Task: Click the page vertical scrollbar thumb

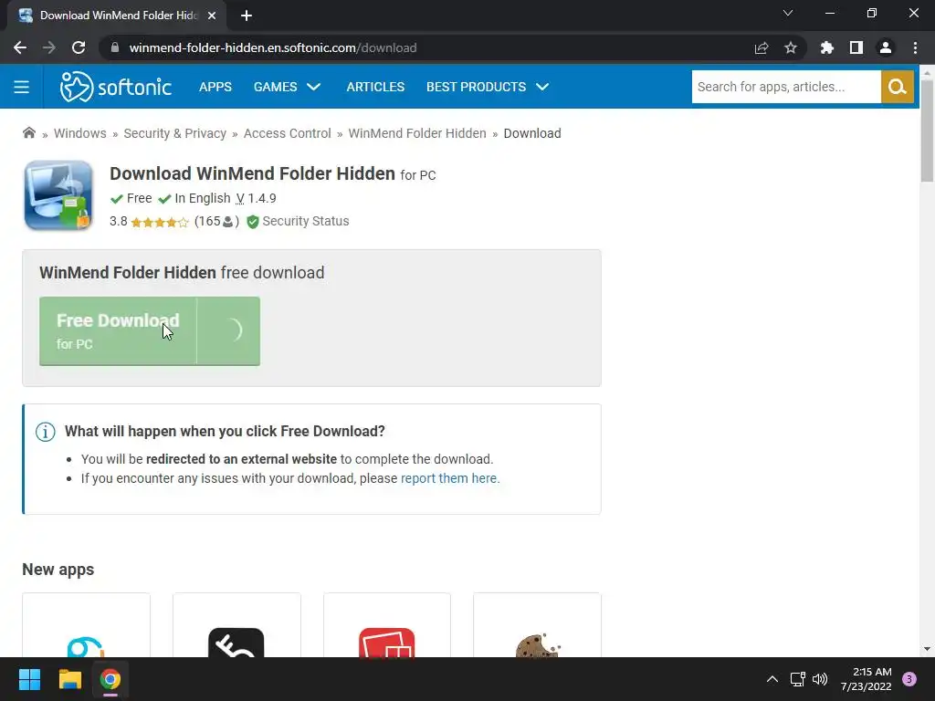Action: (x=927, y=131)
